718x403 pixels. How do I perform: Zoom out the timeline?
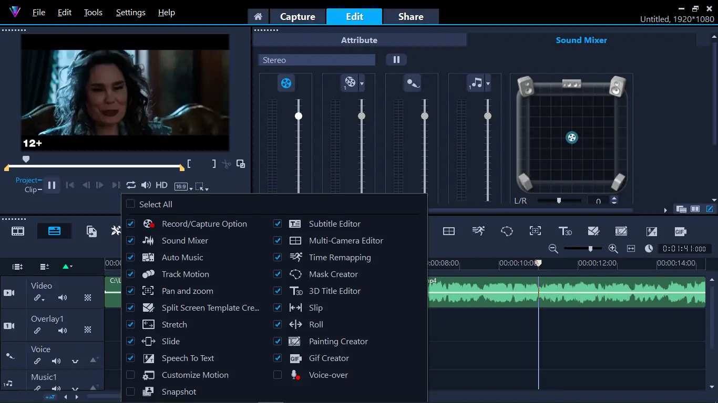(x=553, y=249)
